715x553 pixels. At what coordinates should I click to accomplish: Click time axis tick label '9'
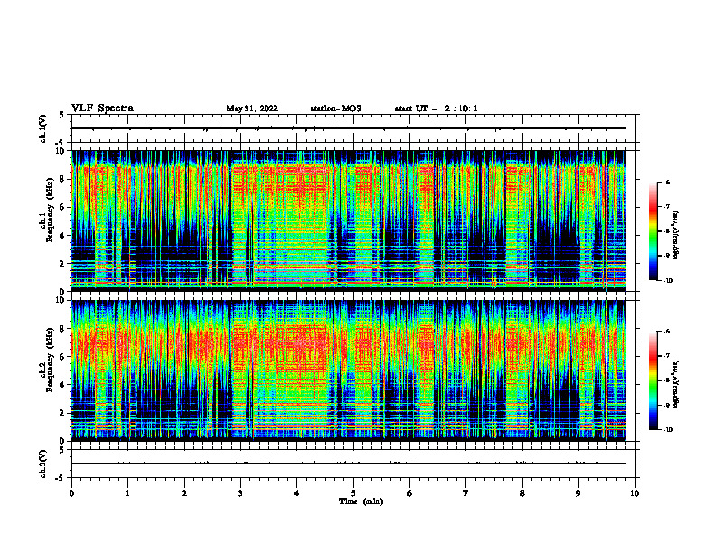tap(578, 493)
